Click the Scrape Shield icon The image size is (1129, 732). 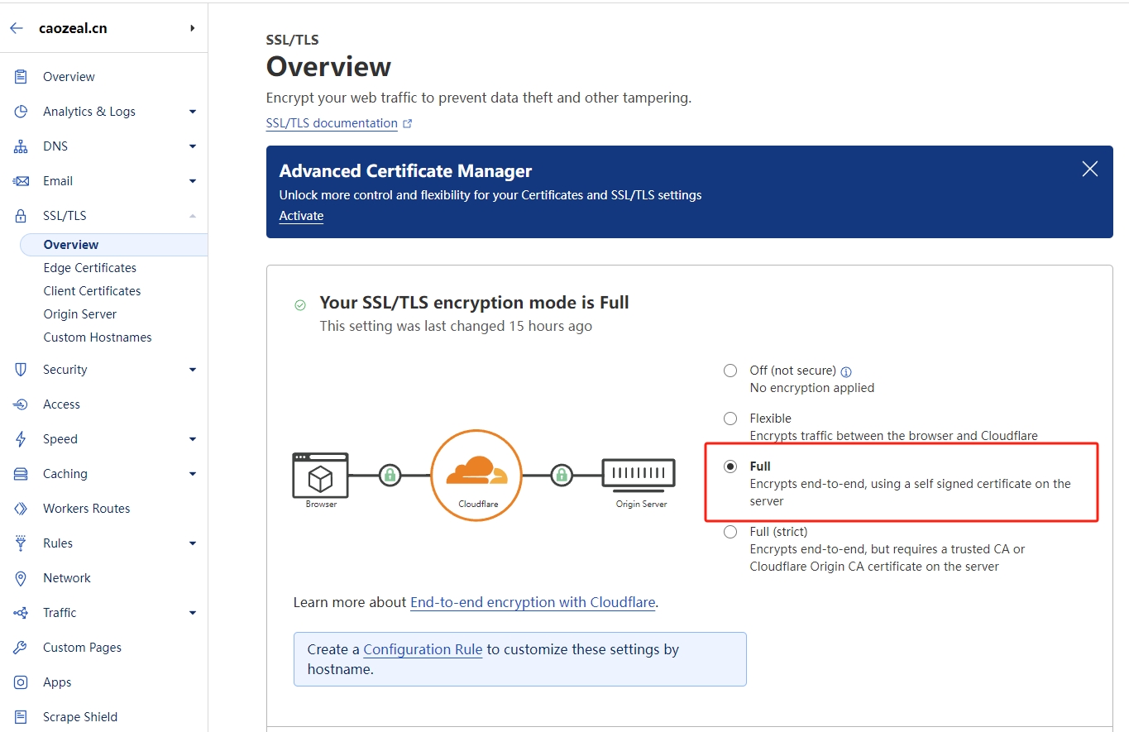22,716
